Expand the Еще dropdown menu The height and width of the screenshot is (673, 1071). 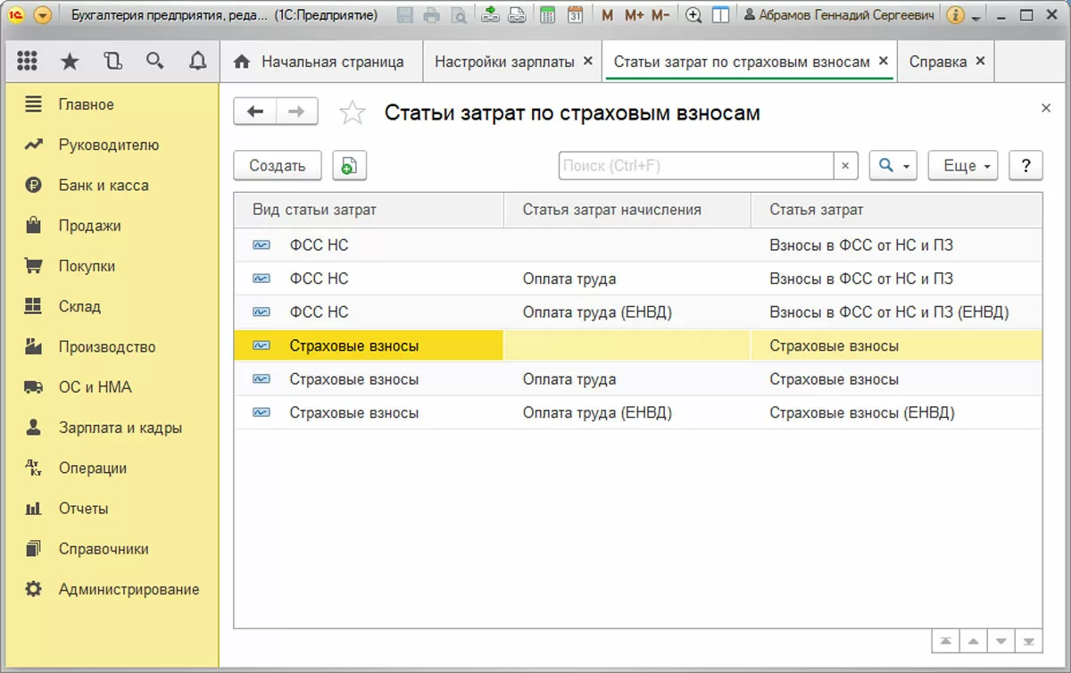(963, 165)
